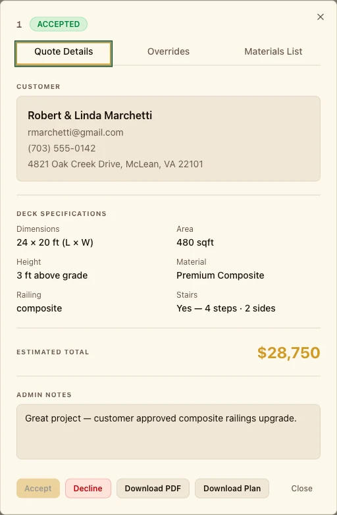Click the 480 sqft area value
The image size is (337, 515).
tap(195, 242)
